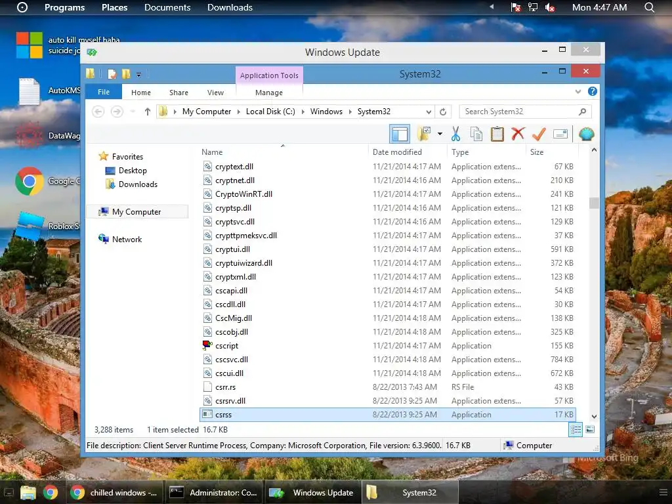
Task: Click Local Disk (C:) in breadcrumb
Action: click(x=270, y=112)
